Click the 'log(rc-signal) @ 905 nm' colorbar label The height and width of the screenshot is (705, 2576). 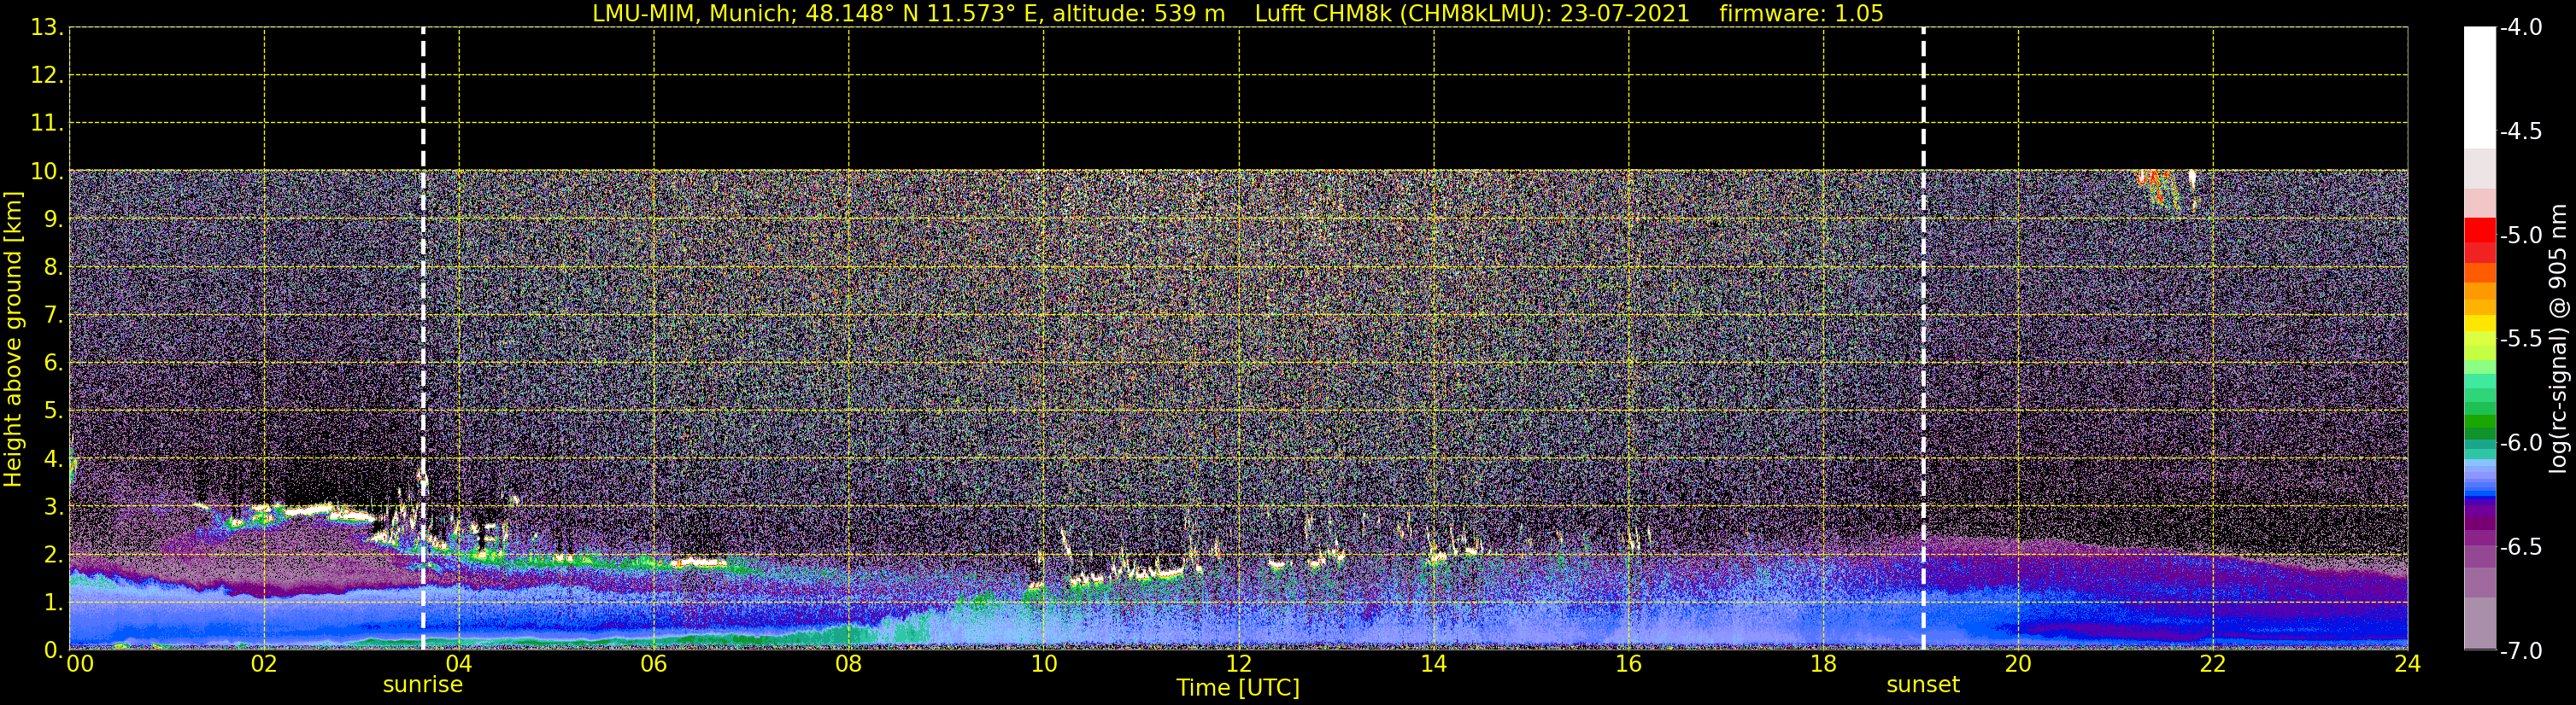pyautogui.click(x=2559, y=339)
